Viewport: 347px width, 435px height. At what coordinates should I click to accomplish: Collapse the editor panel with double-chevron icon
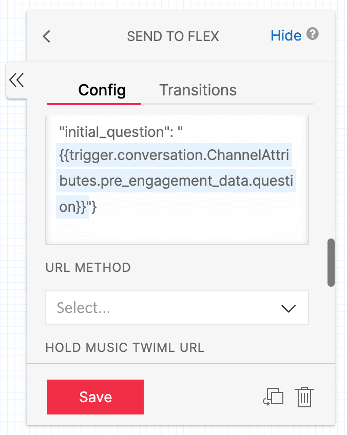click(x=17, y=80)
